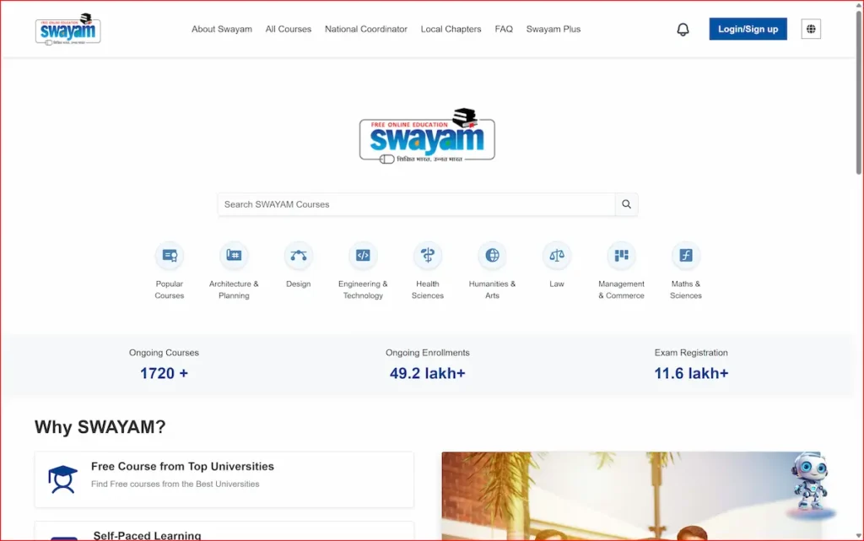Choose the Engineering & Technology category icon
This screenshot has width=864, height=541.
[x=363, y=256]
